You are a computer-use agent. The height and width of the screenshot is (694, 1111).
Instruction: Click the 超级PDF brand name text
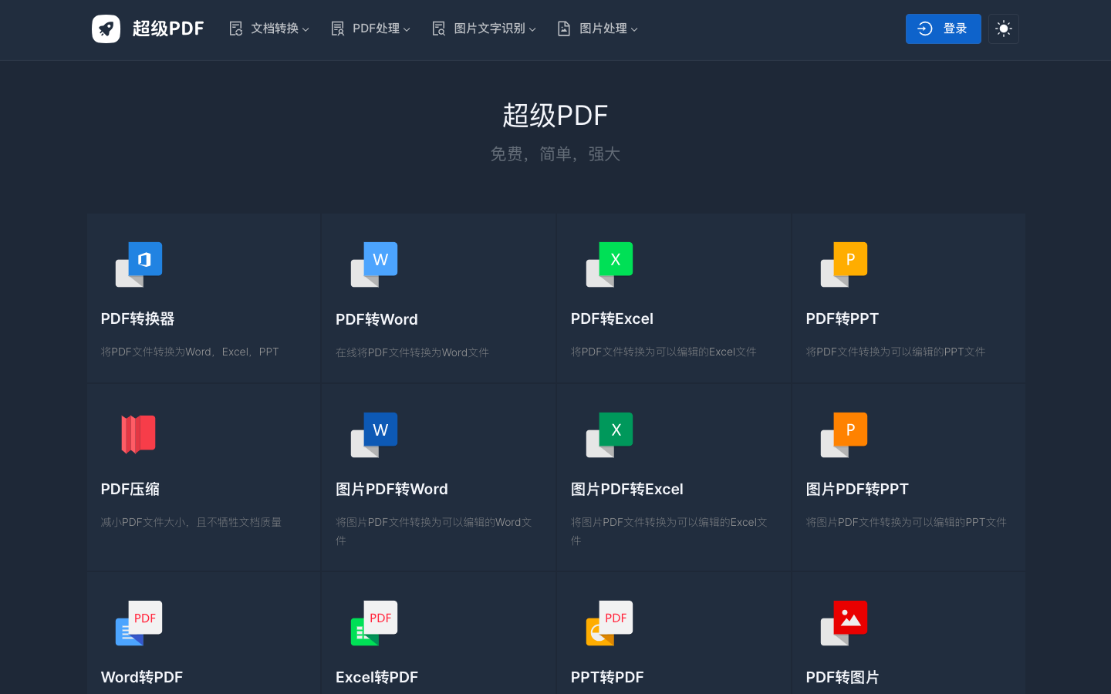(x=168, y=29)
